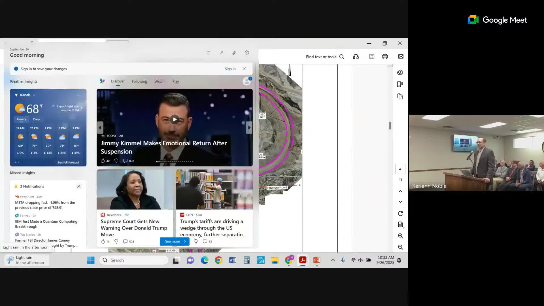Click the email envelope icon in Acrobat
Screen dimensions: 544x306
401,57
